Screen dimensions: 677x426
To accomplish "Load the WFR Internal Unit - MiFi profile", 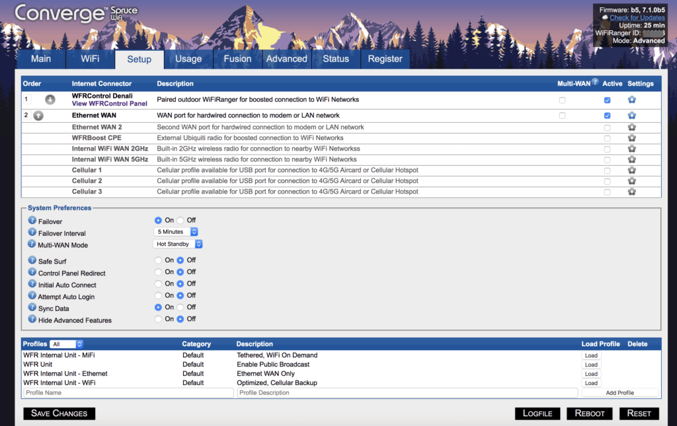I will (591, 356).
